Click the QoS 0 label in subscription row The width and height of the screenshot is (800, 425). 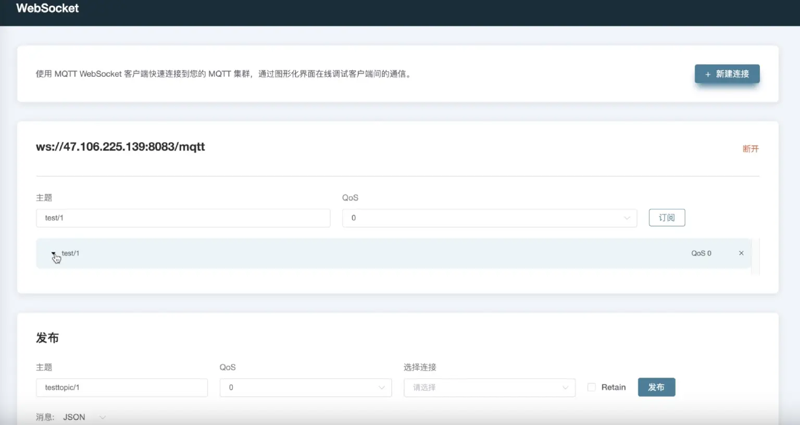click(x=701, y=253)
